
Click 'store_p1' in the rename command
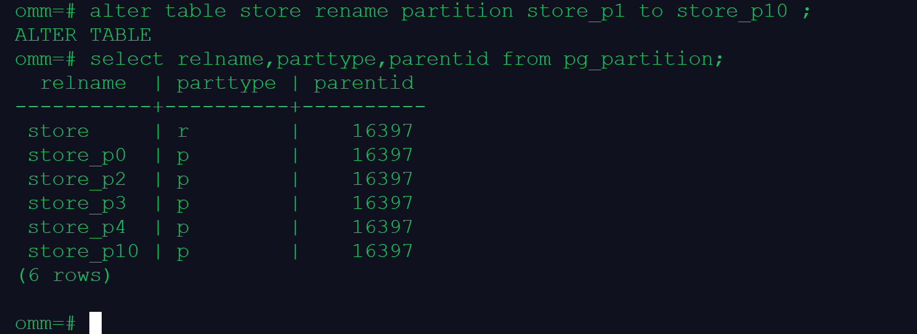click(576, 12)
